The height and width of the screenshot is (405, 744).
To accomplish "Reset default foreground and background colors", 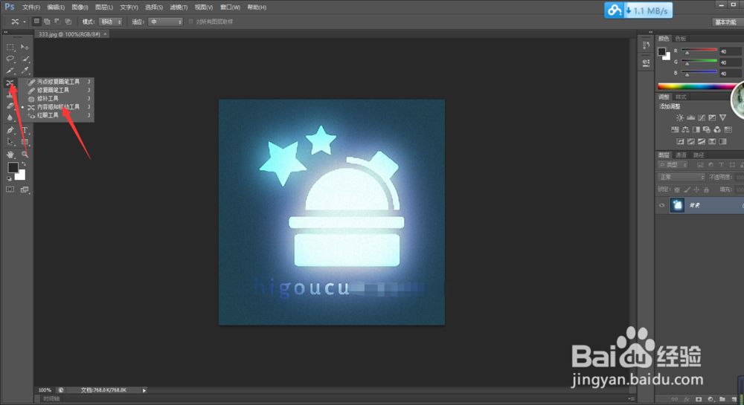I will coord(9,178).
